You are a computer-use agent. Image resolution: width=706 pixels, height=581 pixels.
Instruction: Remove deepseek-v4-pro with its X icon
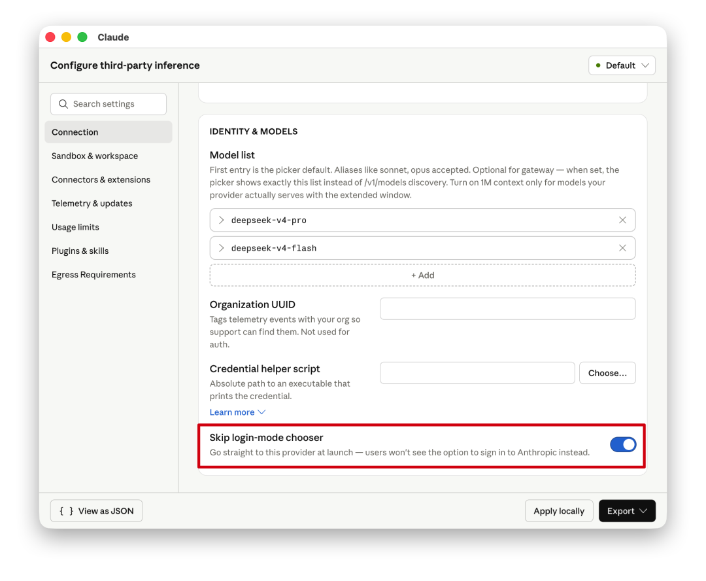click(x=622, y=220)
